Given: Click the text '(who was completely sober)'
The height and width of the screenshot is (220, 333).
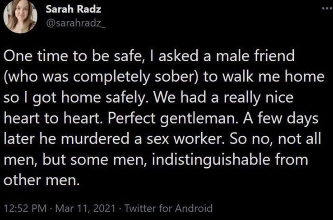Looking at the screenshot, I should point(102,77).
